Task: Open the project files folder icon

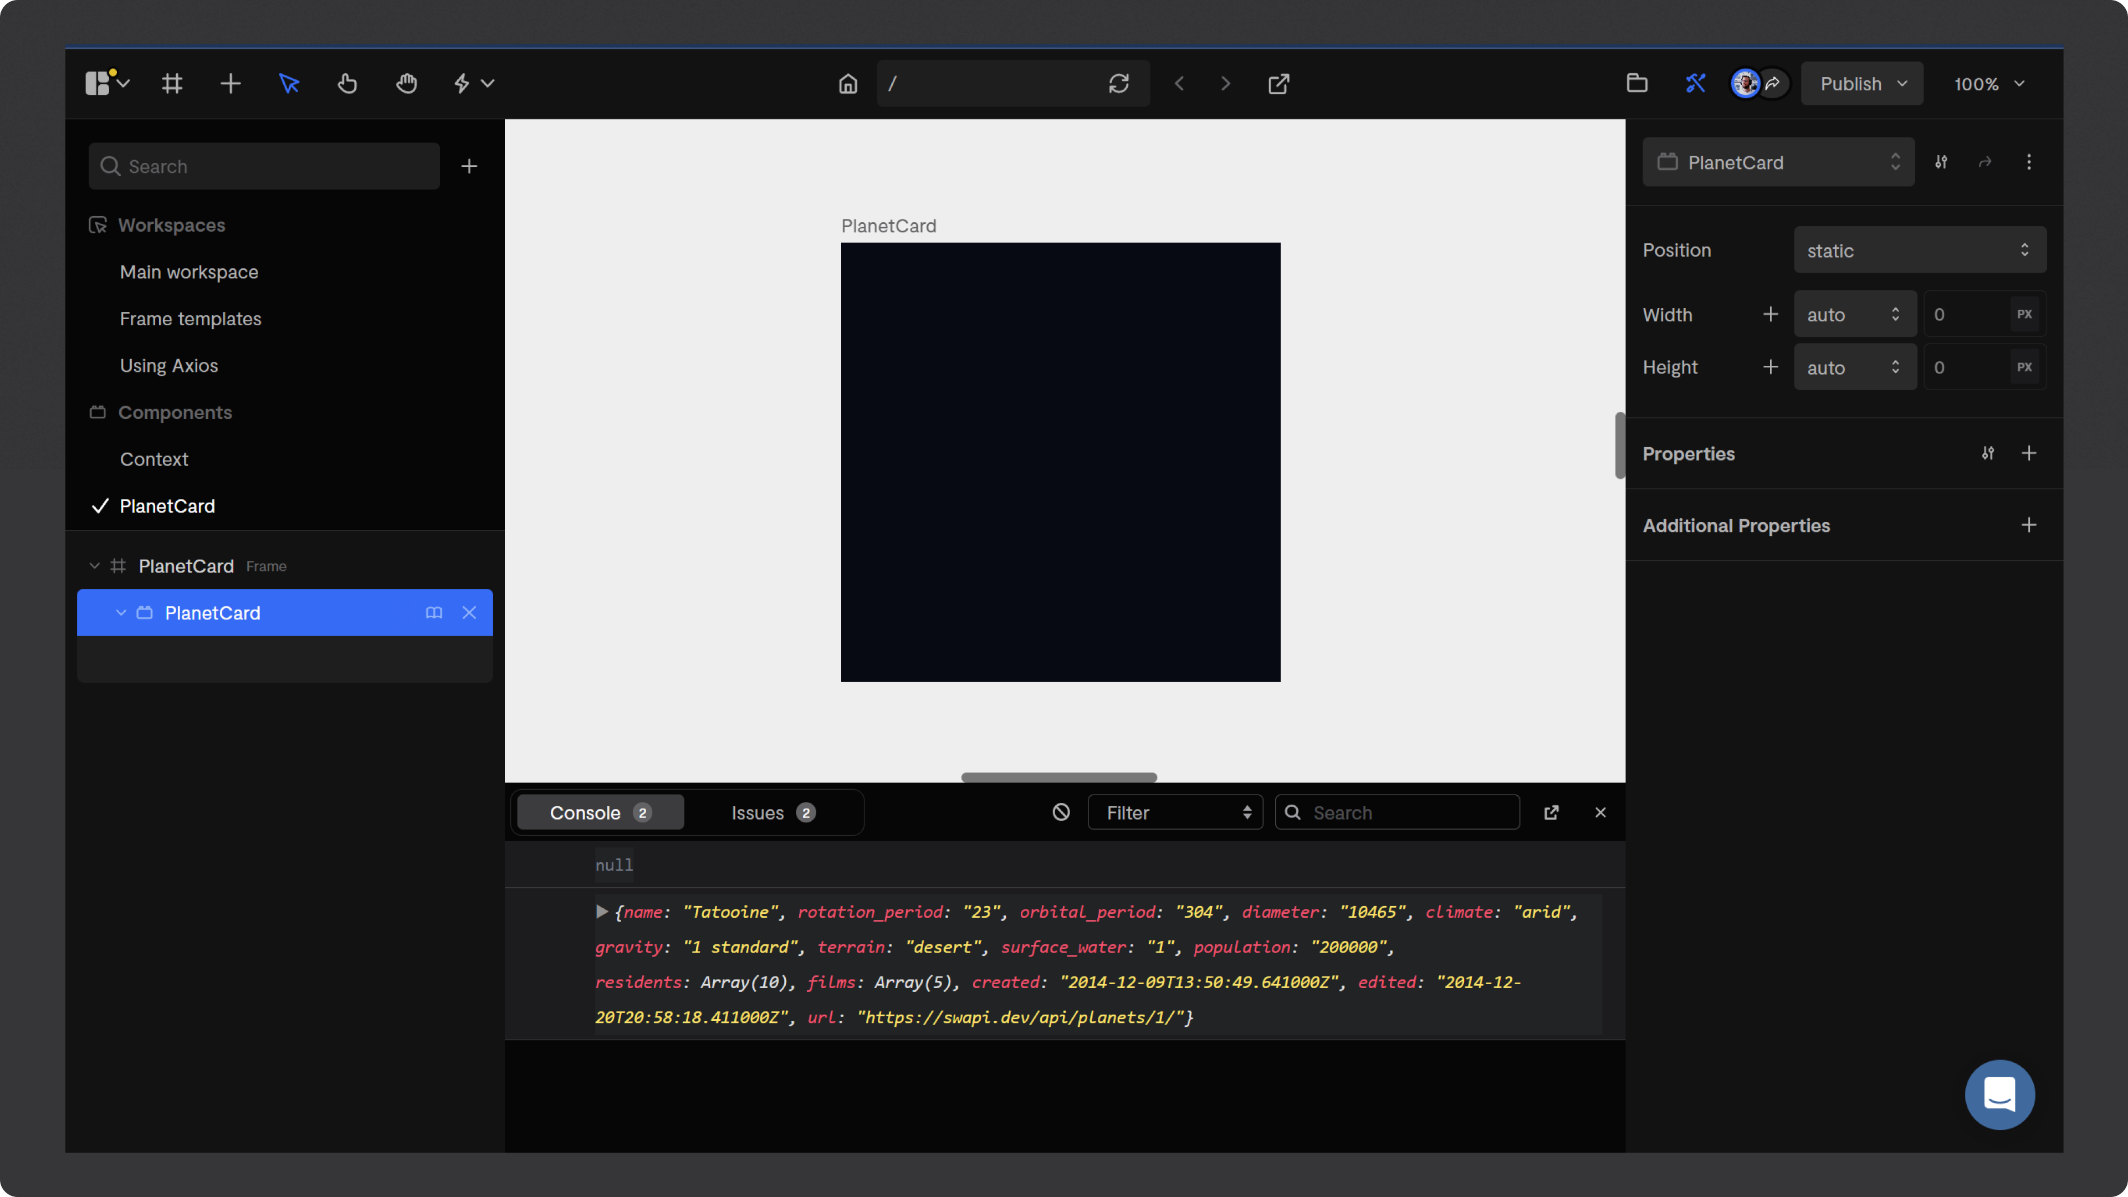Action: 1636,84
